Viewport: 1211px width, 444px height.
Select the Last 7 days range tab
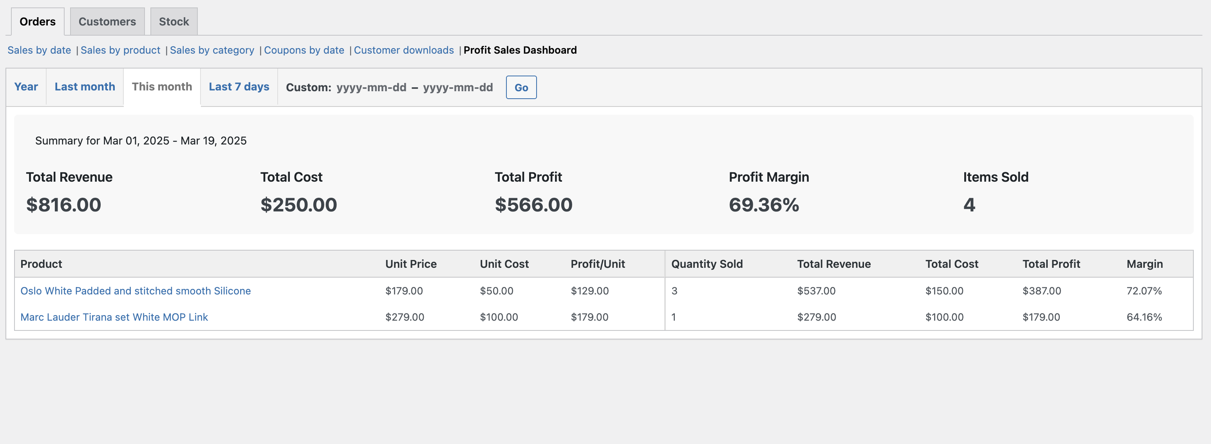(239, 87)
